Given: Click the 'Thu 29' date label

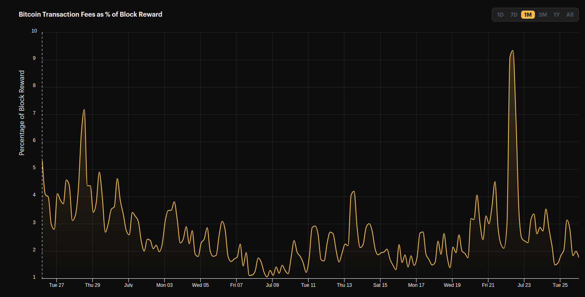Looking at the screenshot, I should pos(92,285).
